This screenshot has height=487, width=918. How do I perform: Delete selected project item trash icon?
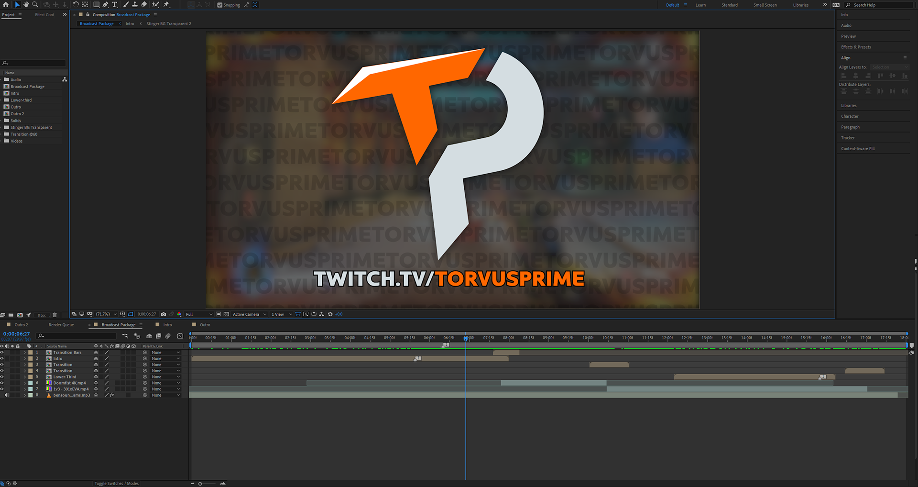[55, 315]
